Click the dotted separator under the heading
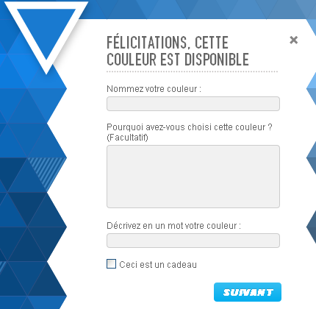 [x=192, y=71]
